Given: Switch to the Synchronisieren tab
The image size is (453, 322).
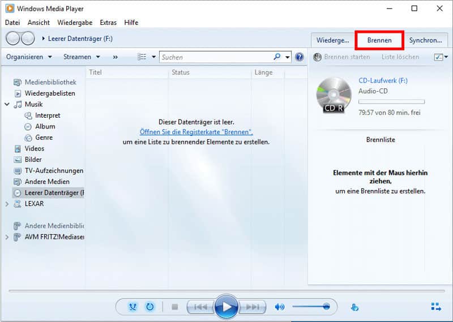Looking at the screenshot, I should point(426,40).
